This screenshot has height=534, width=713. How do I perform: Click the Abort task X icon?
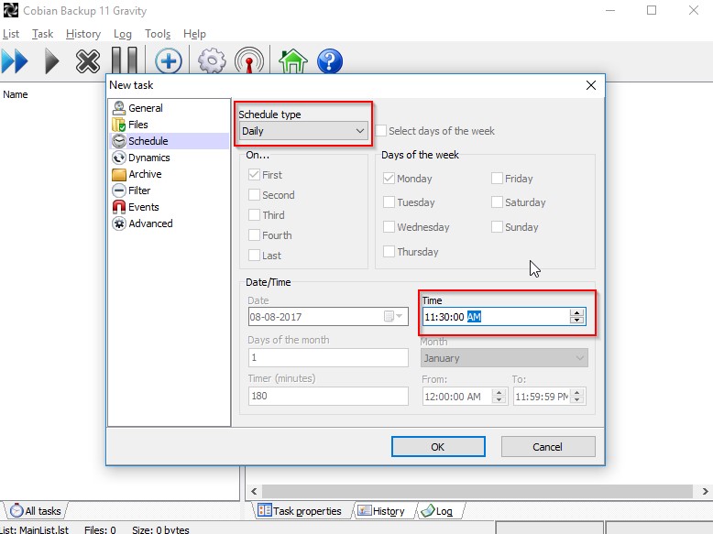(88, 61)
